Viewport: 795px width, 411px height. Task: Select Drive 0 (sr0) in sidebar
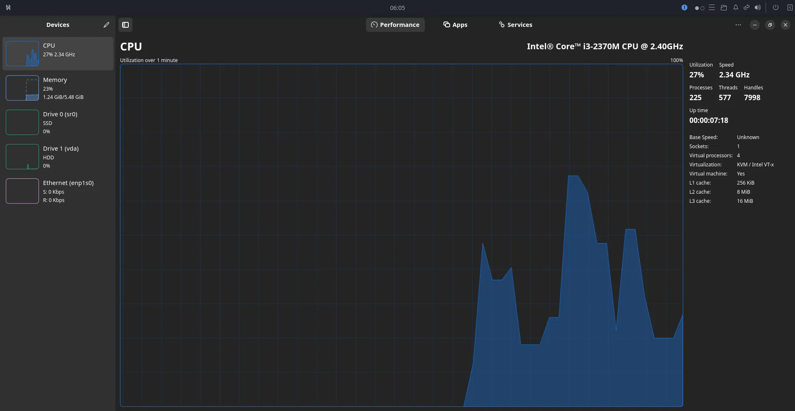58,123
